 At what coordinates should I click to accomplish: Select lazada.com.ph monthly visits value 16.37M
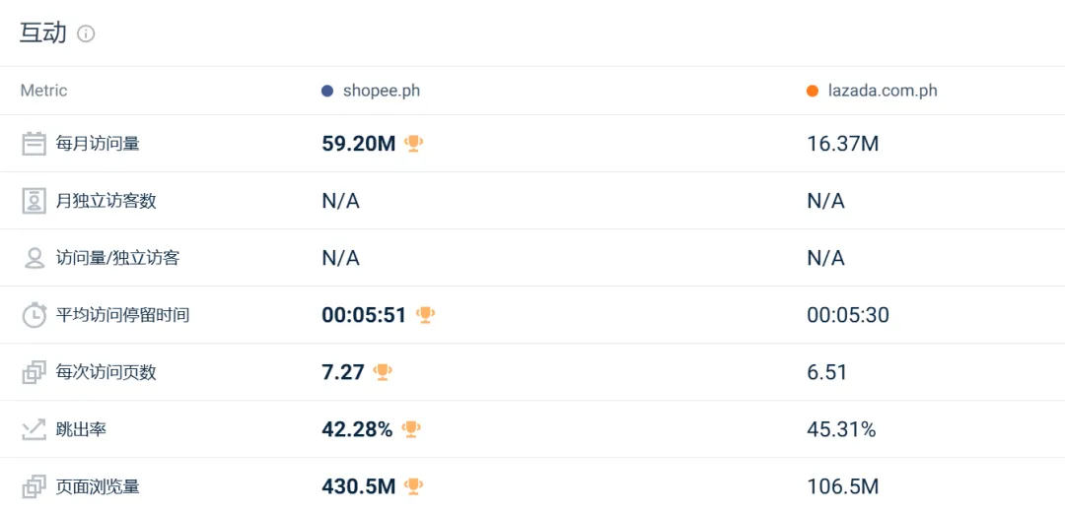[x=843, y=144]
